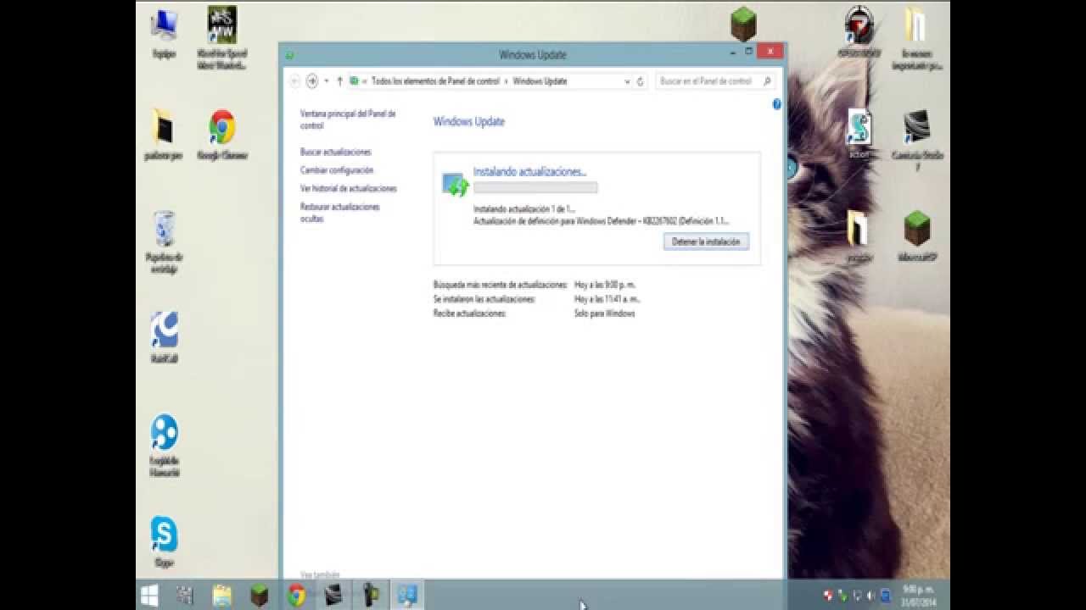Open Camtasia from the taskbar
Viewport: 1086px width, 610px height.
pyautogui.click(x=333, y=595)
